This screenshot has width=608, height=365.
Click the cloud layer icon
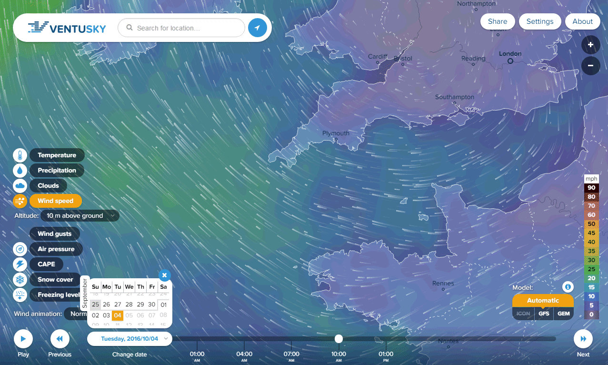coord(20,186)
